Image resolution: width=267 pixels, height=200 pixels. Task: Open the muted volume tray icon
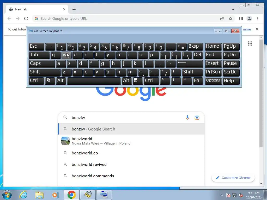pyautogui.click(x=240, y=195)
